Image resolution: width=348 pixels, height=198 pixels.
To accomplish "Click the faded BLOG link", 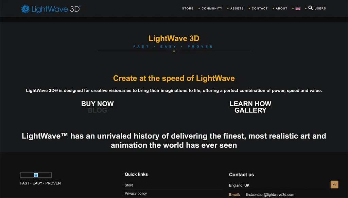I will 98,110.
